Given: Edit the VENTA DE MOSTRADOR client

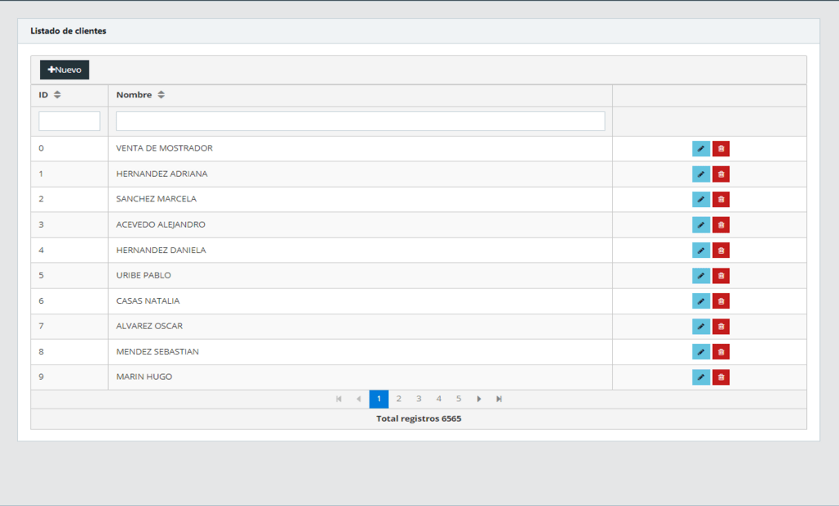Looking at the screenshot, I should click(x=701, y=149).
